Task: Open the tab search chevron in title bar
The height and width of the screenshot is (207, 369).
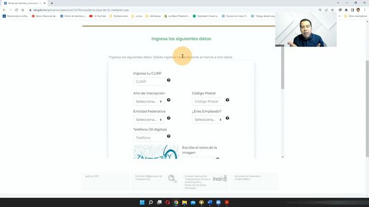Action: (x=338, y=3)
